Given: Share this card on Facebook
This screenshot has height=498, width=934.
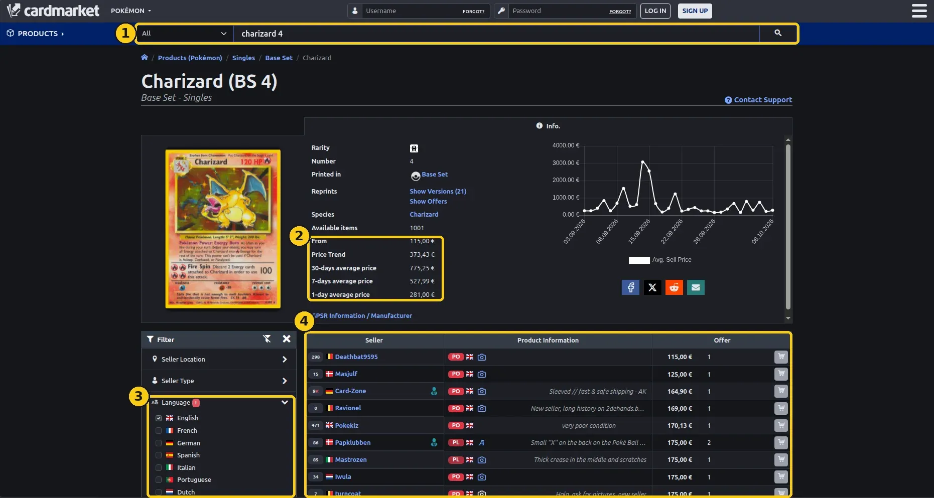Looking at the screenshot, I should [x=630, y=287].
